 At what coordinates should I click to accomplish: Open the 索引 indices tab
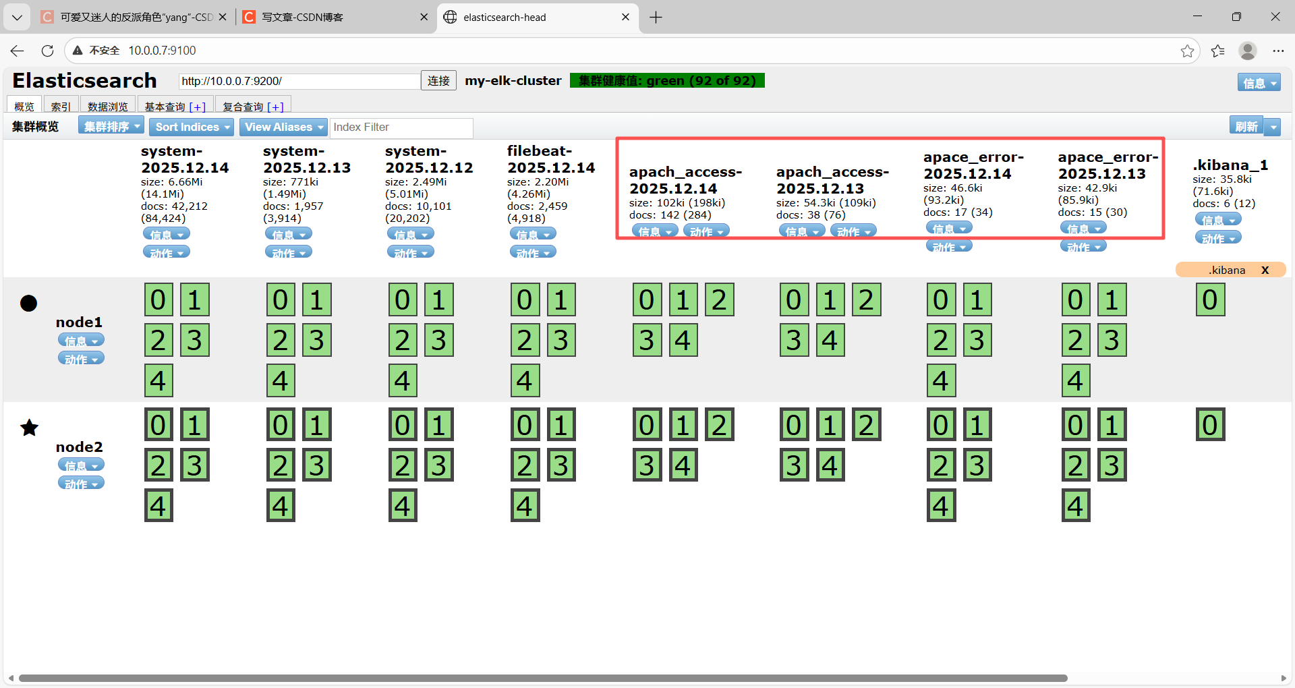pos(61,106)
